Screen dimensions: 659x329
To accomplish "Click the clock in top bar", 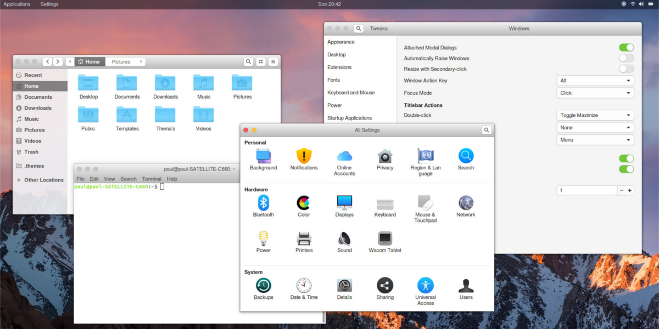I will [x=329, y=4].
